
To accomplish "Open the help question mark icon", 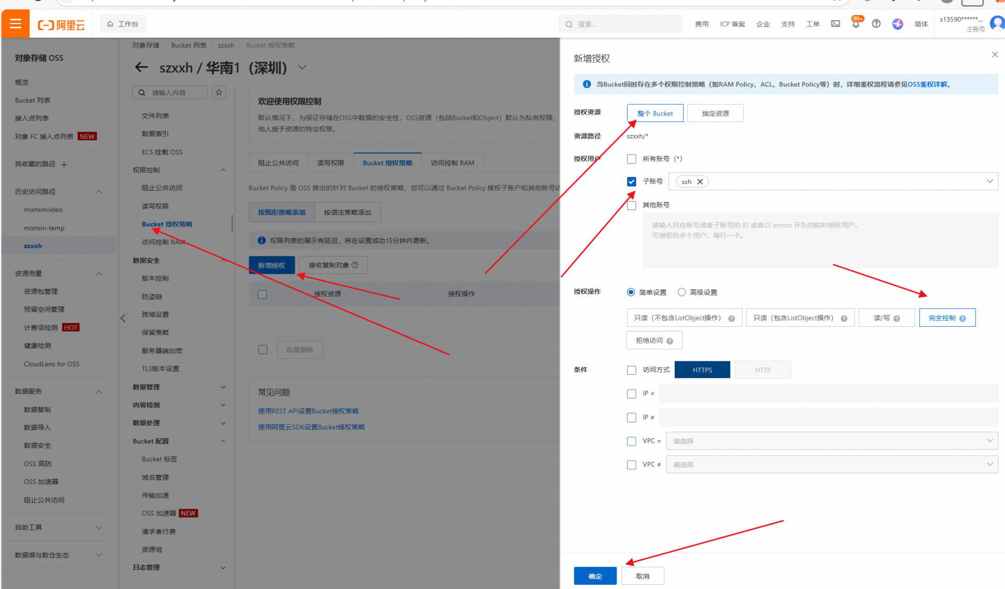I will [x=876, y=24].
